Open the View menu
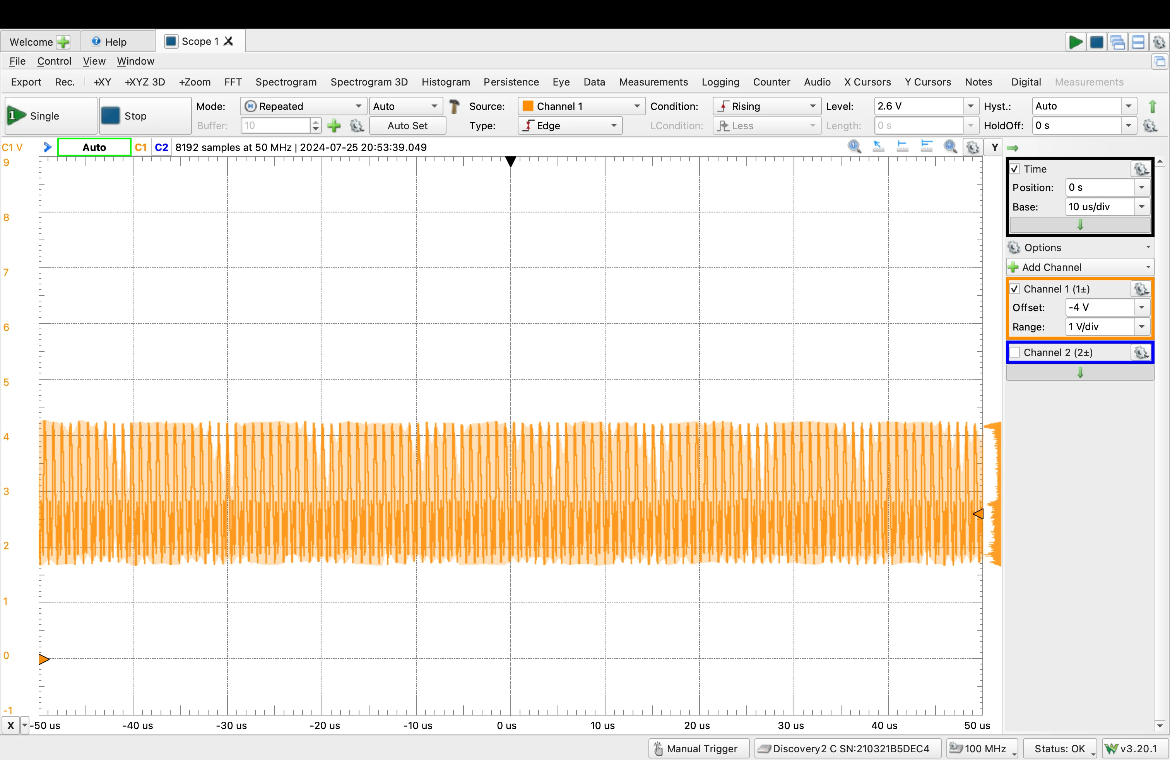This screenshot has width=1170, height=760. click(x=94, y=61)
